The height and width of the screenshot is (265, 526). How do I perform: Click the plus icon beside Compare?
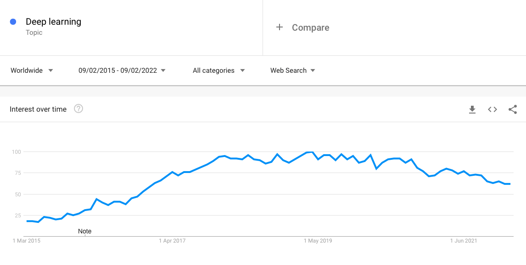click(279, 27)
